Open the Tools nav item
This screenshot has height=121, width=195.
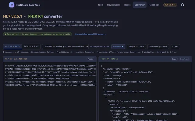click(x=101, y=5)
